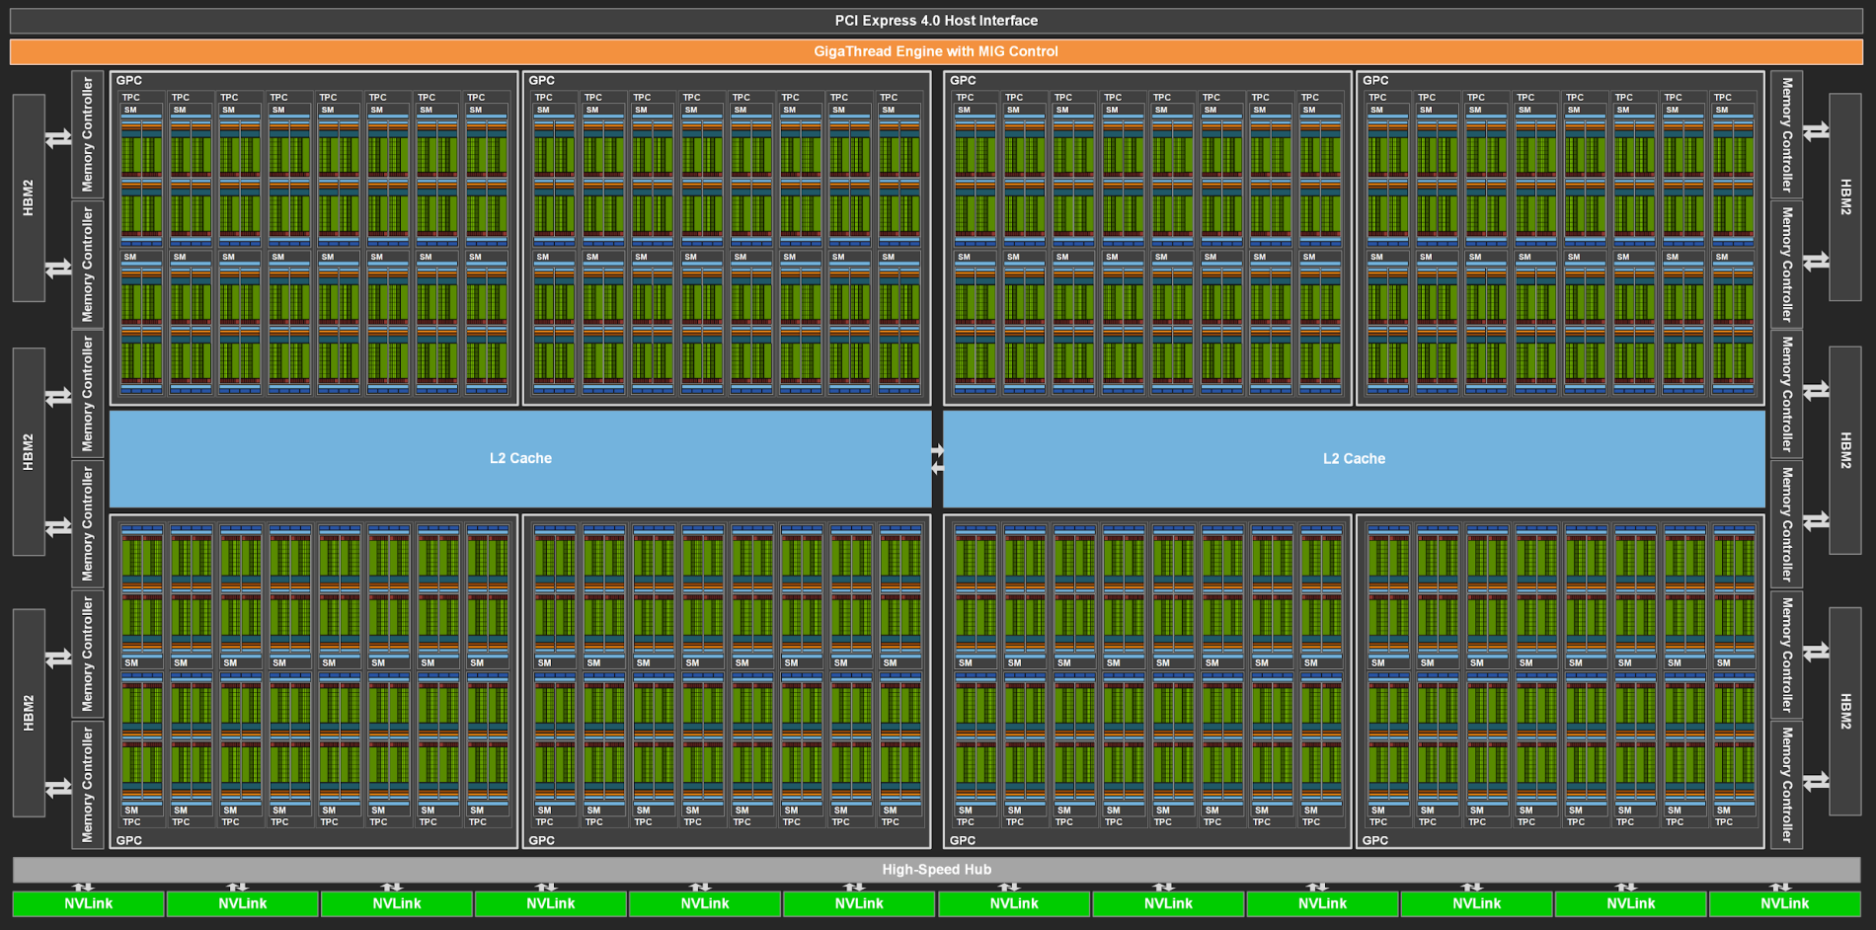Click the bottommost Memory Controller on the right side
This screenshot has height=930, width=1876.
(1787, 785)
